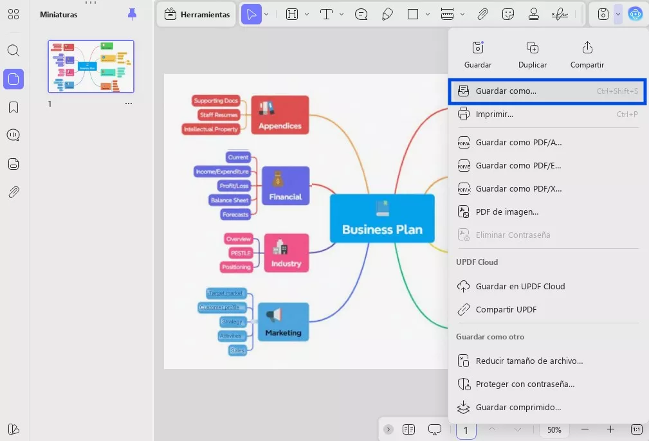Select the signature tool
Image resolution: width=649 pixels, height=441 pixels.
[560, 15]
